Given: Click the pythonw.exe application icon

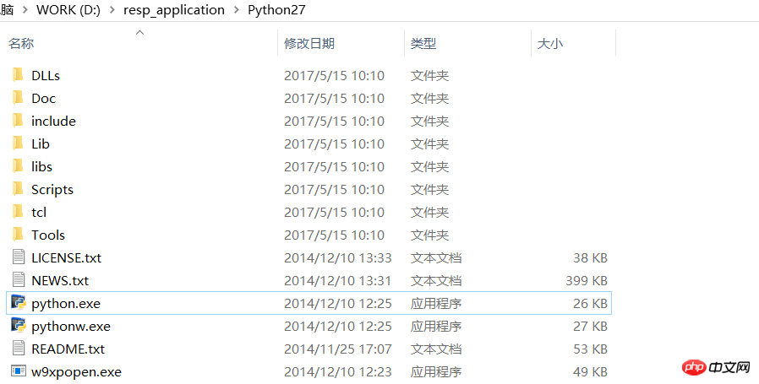Looking at the screenshot, I should coord(19,326).
